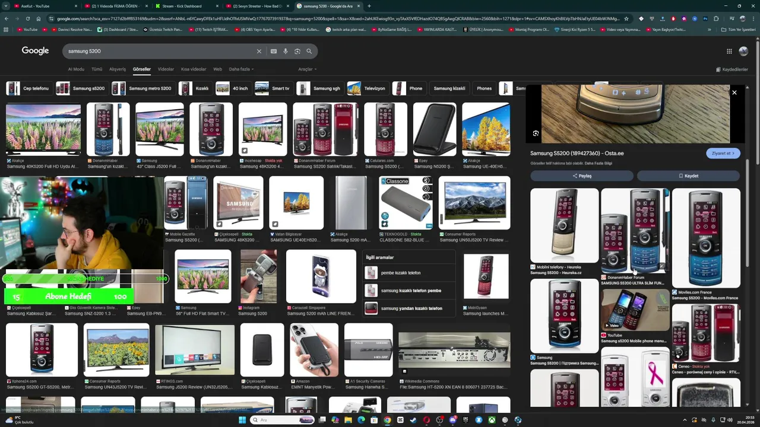Go back in Chrome
The image size is (760, 427).
tap(6, 18)
